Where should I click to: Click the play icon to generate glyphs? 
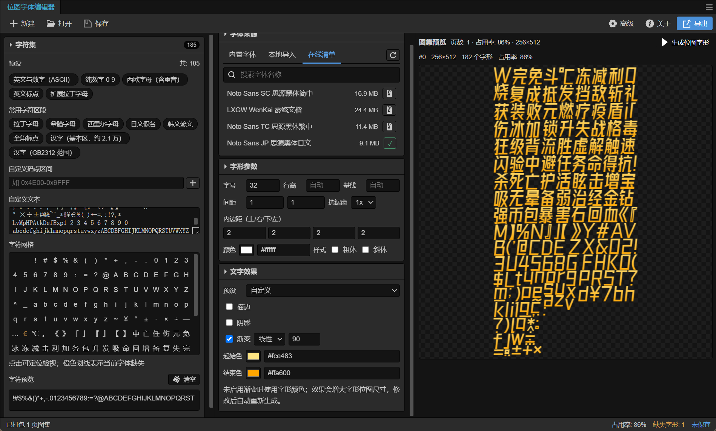[x=665, y=42]
